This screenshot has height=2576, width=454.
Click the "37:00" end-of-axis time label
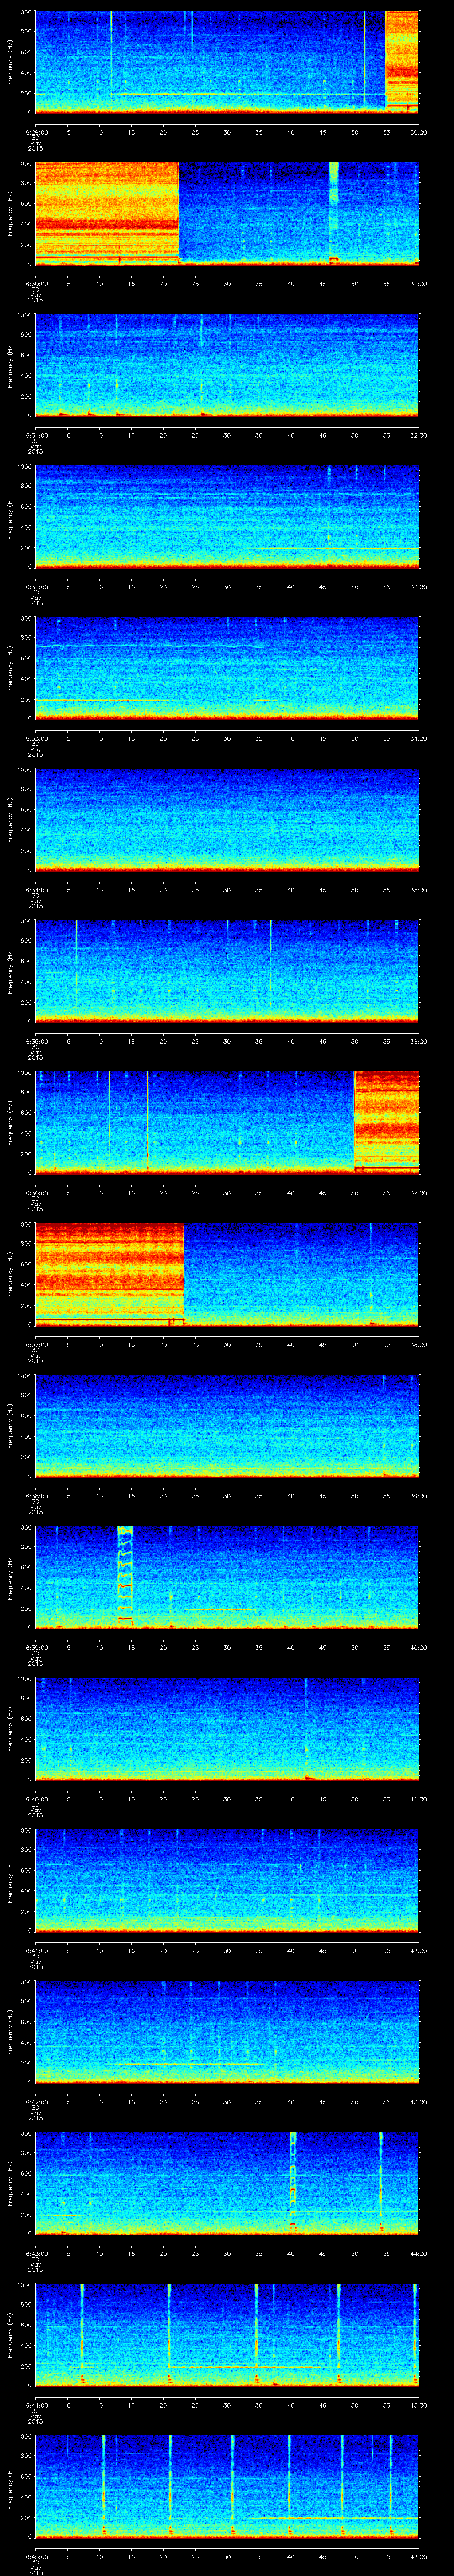(x=418, y=1193)
